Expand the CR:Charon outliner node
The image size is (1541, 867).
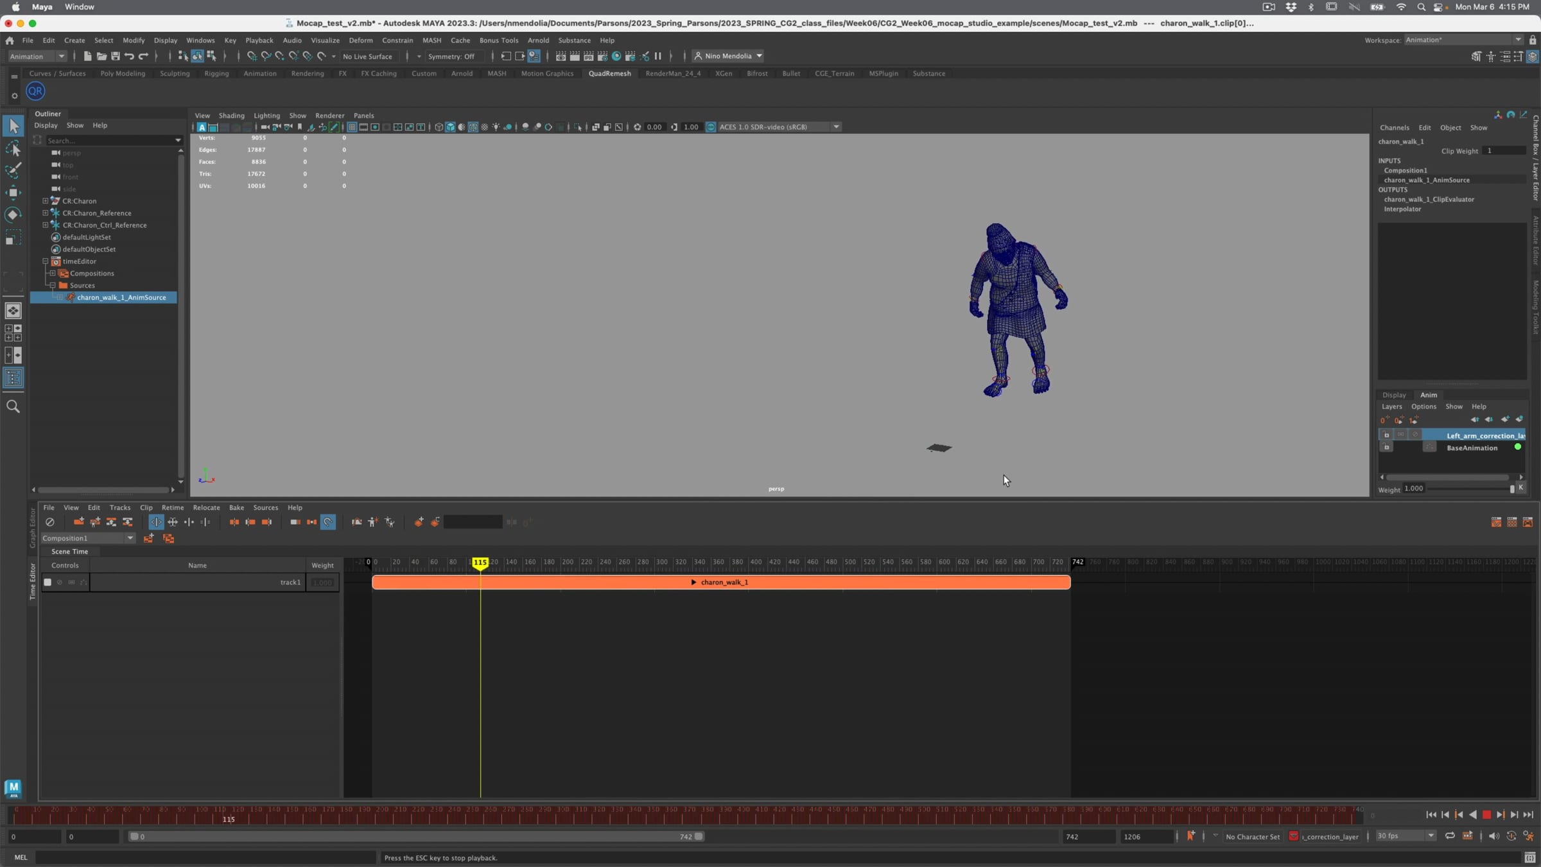click(x=46, y=201)
